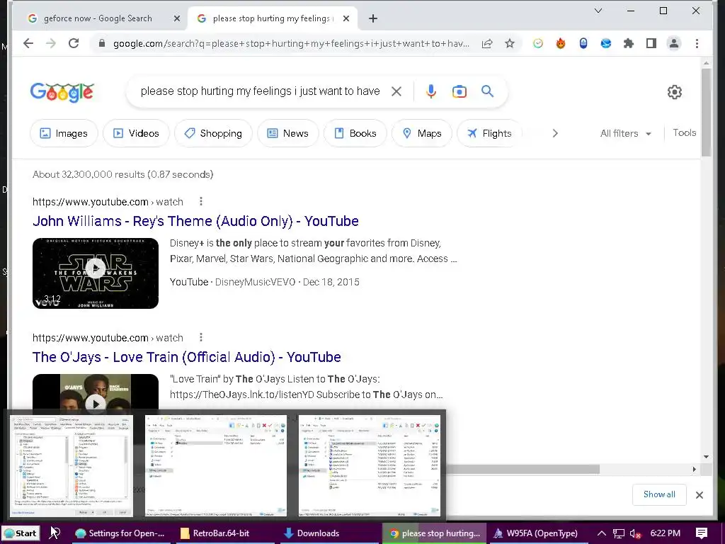
Task: Click the muted volume tray icon
Action: coord(635,533)
